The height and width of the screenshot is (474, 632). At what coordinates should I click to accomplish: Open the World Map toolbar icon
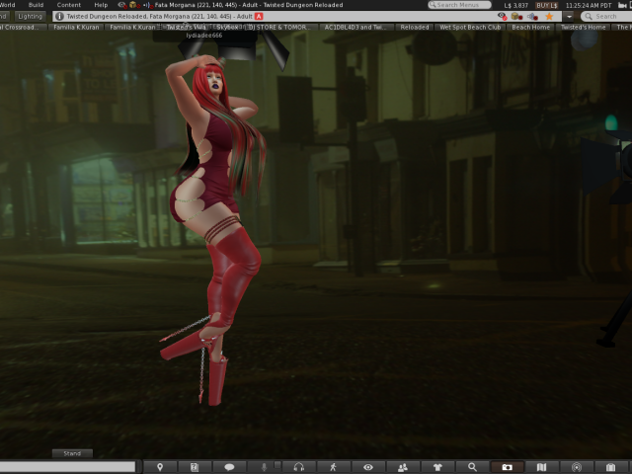(541, 467)
